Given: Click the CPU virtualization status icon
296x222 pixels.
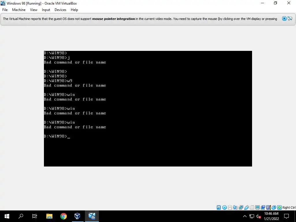Looking at the screenshot, I should 268,208.
